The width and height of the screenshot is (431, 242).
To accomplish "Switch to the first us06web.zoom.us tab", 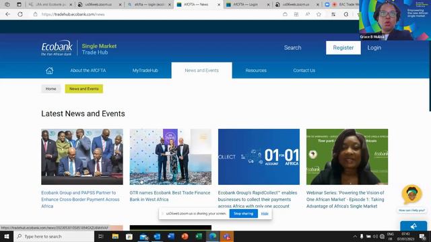I will pos(99,5).
